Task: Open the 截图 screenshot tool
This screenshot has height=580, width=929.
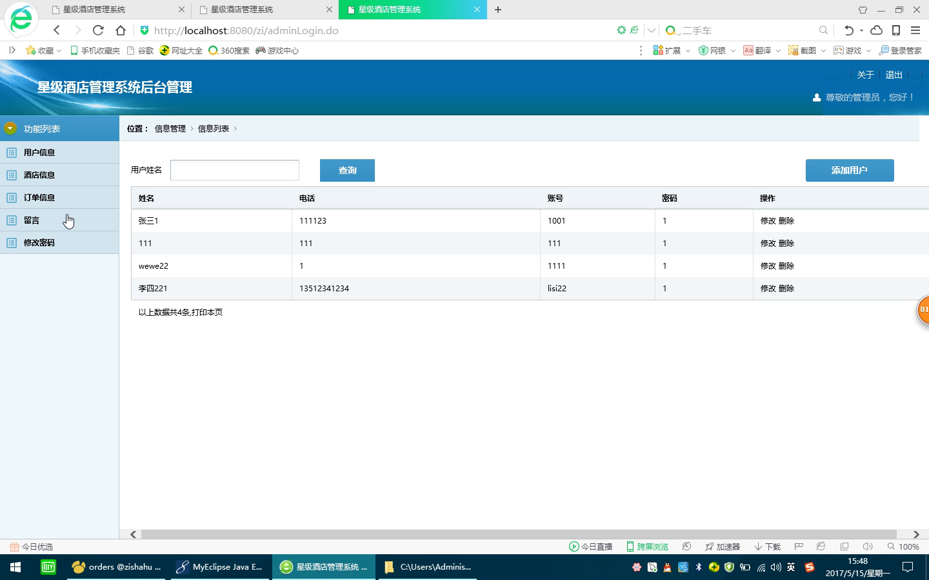Action: click(x=802, y=50)
